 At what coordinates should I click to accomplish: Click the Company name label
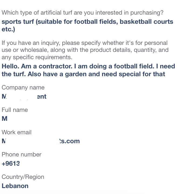click(x=23, y=88)
